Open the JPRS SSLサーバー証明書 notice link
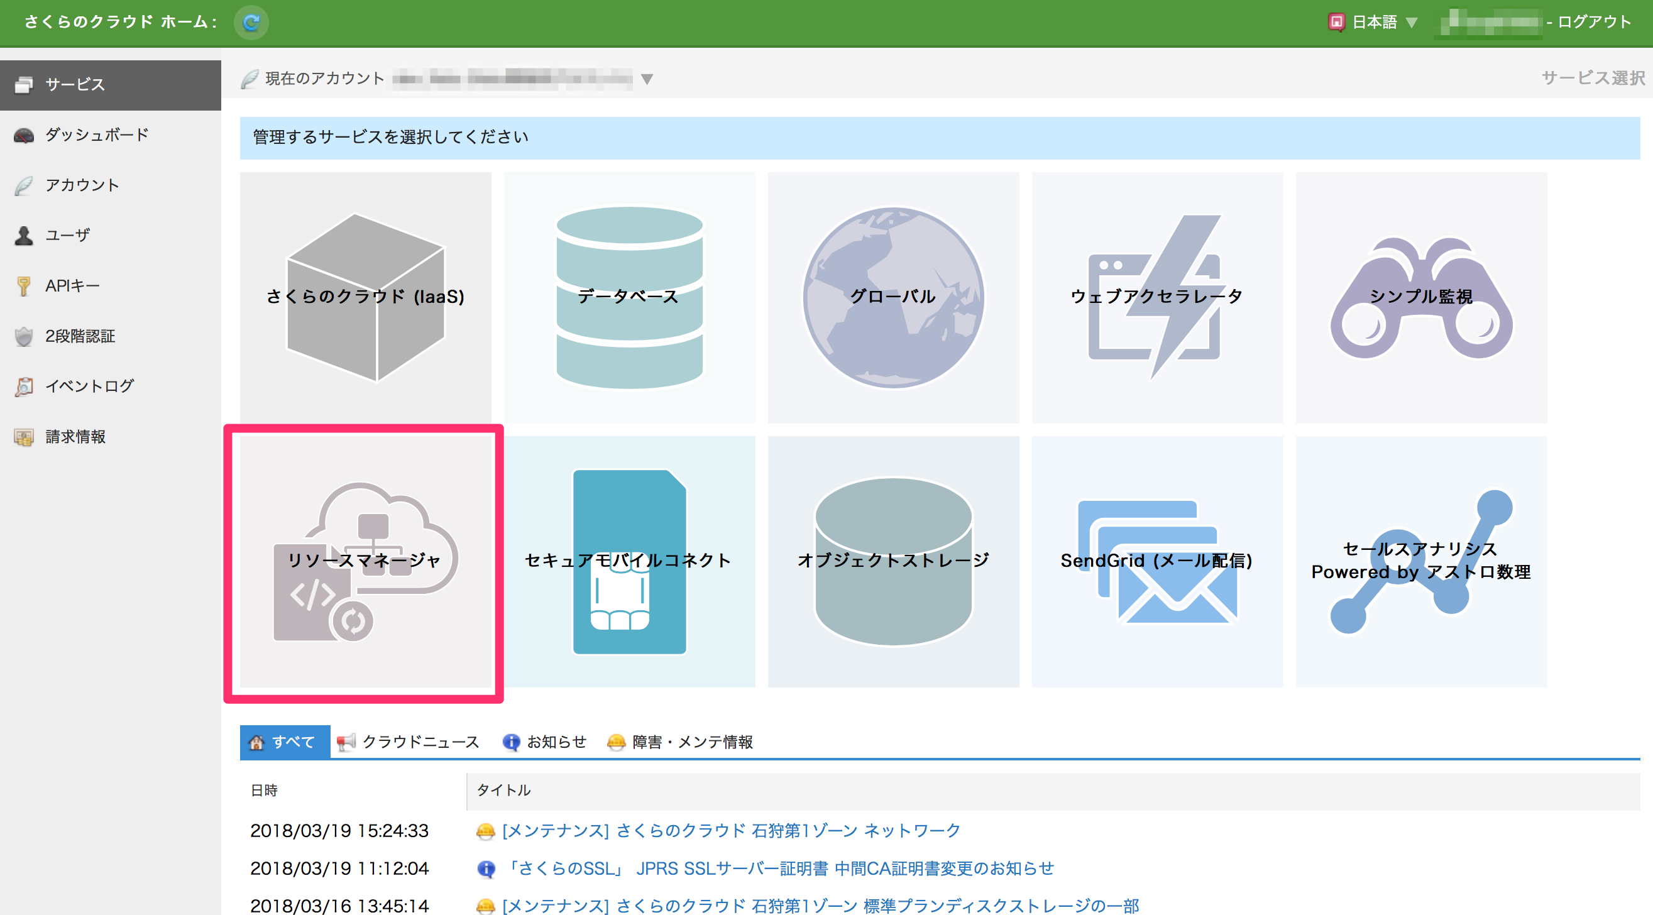Screen dimensions: 1653x915 point(779,868)
